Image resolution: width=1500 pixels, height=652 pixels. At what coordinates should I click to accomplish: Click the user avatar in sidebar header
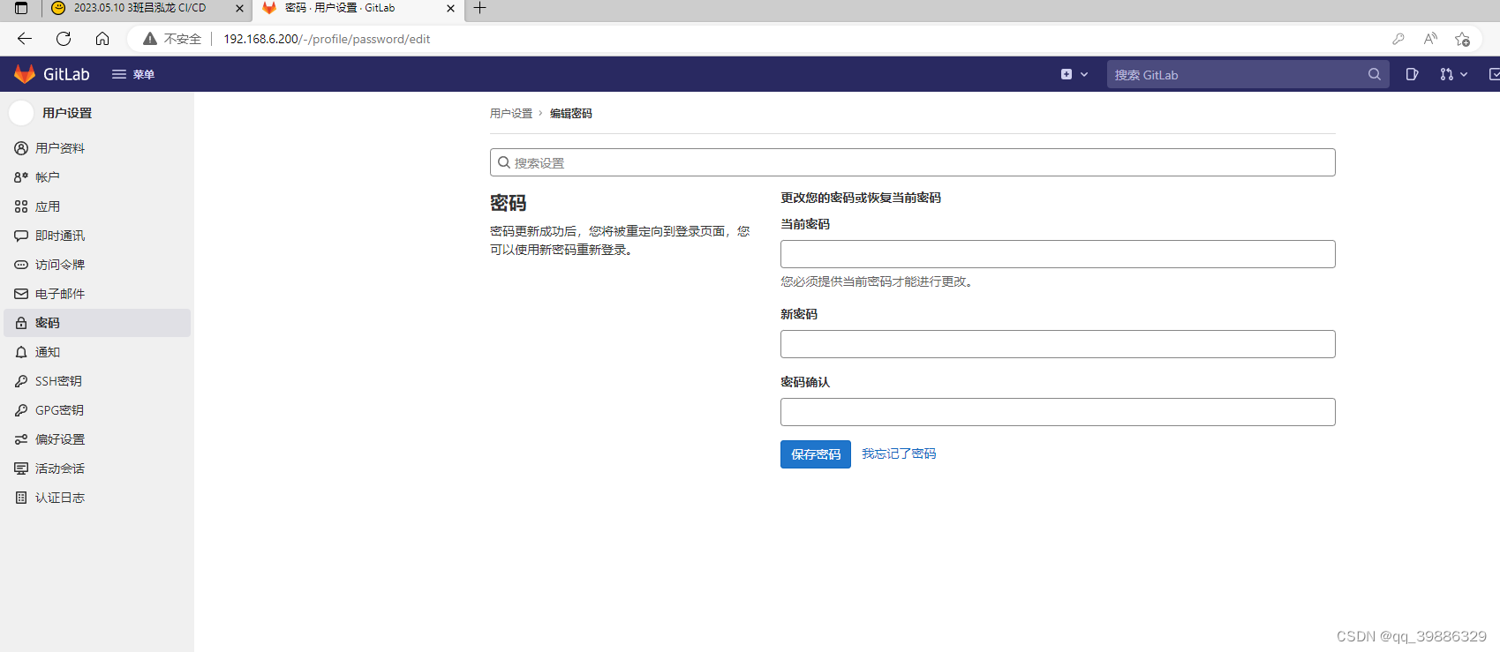(21, 113)
